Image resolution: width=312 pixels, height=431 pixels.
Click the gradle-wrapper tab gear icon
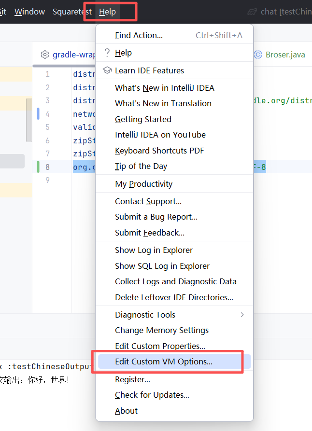point(45,55)
